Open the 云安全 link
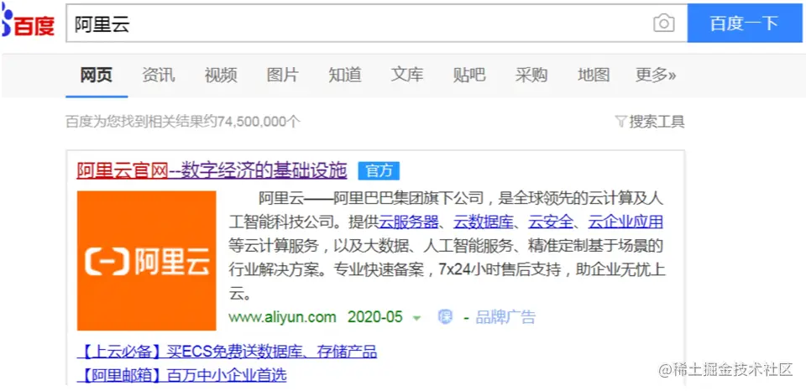The width and height of the screenshot is (806, 391). pos(551,222)
